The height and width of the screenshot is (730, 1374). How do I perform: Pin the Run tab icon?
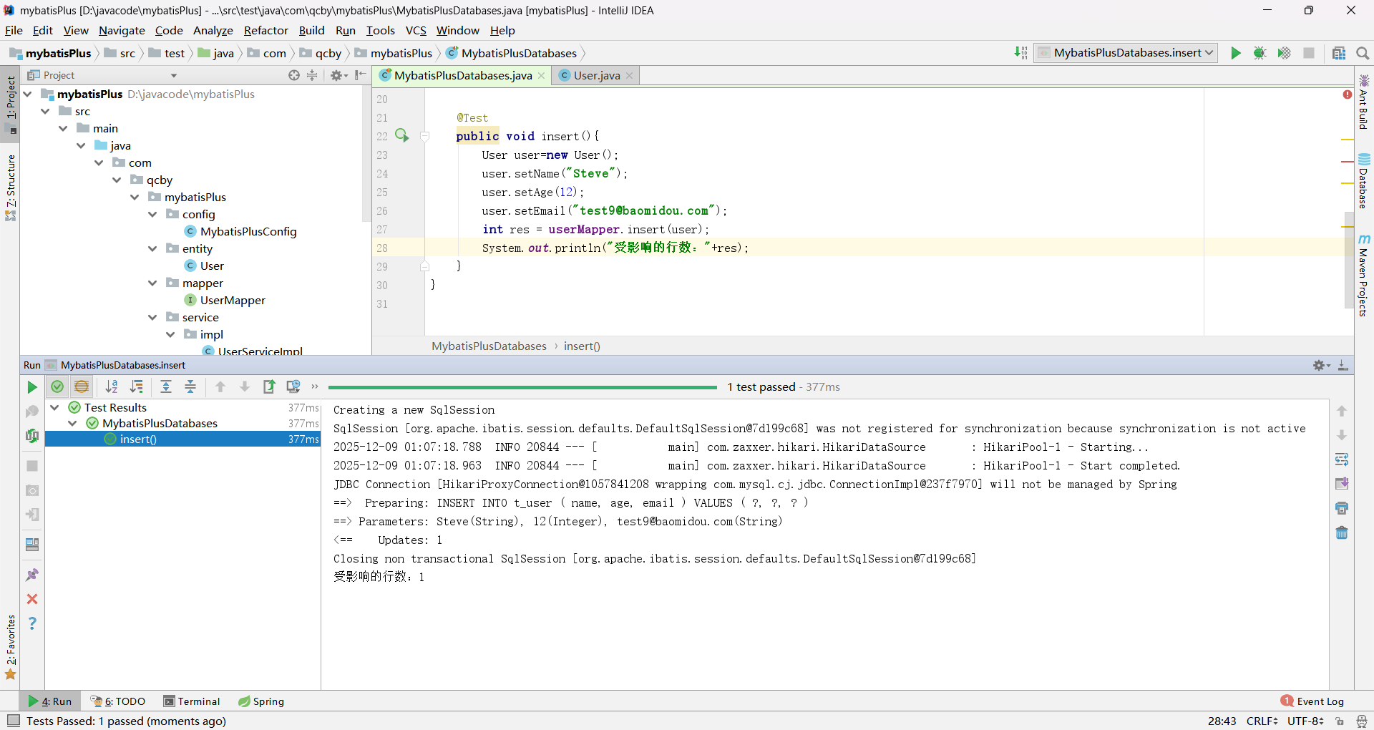pos(32,575)
